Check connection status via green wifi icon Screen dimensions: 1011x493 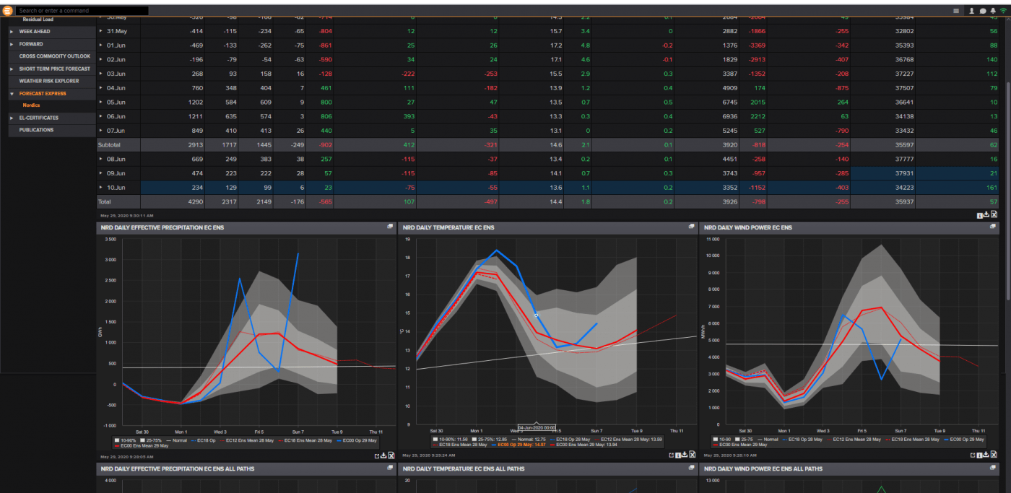coord(1004,11)
